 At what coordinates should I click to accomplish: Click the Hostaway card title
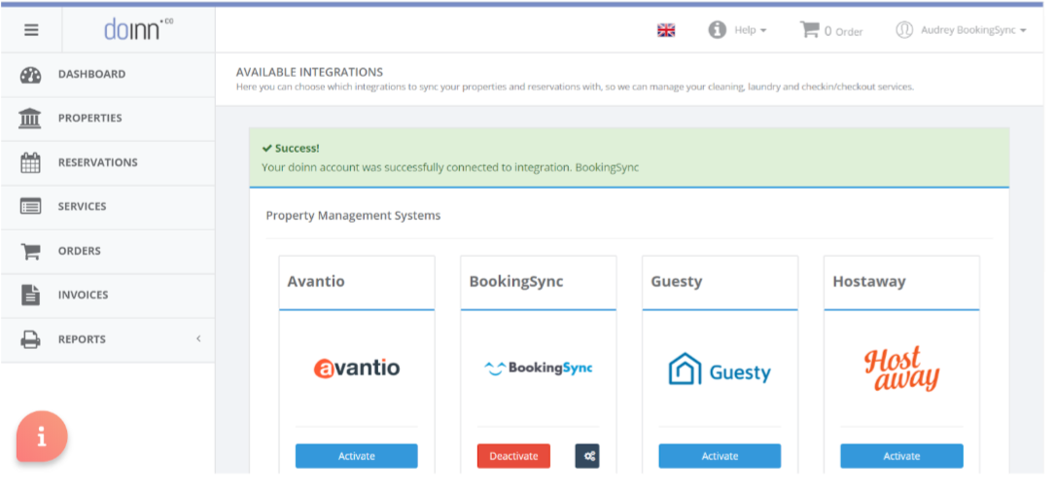coord(868,282)
